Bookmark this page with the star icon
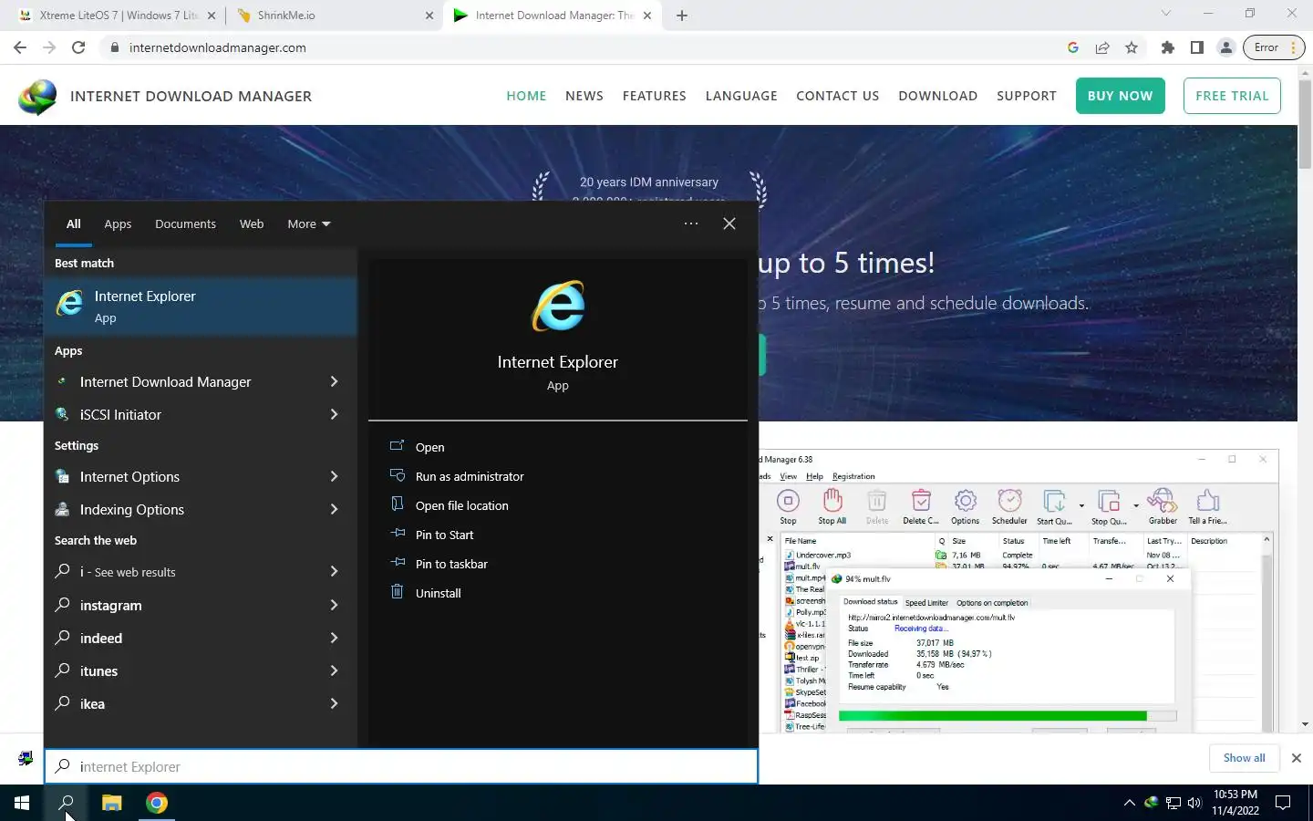Viewport: 1313px width, 821px height. coord(1132,47)
